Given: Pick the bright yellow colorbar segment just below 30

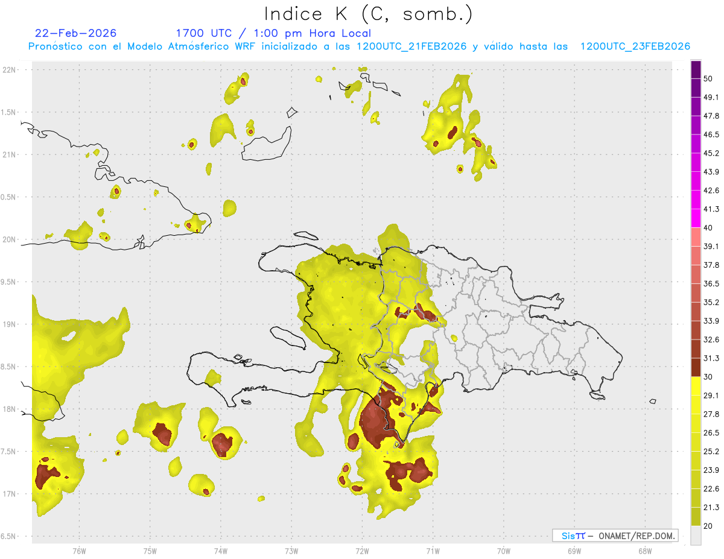Looking at the screenshot, I should 696,386.
